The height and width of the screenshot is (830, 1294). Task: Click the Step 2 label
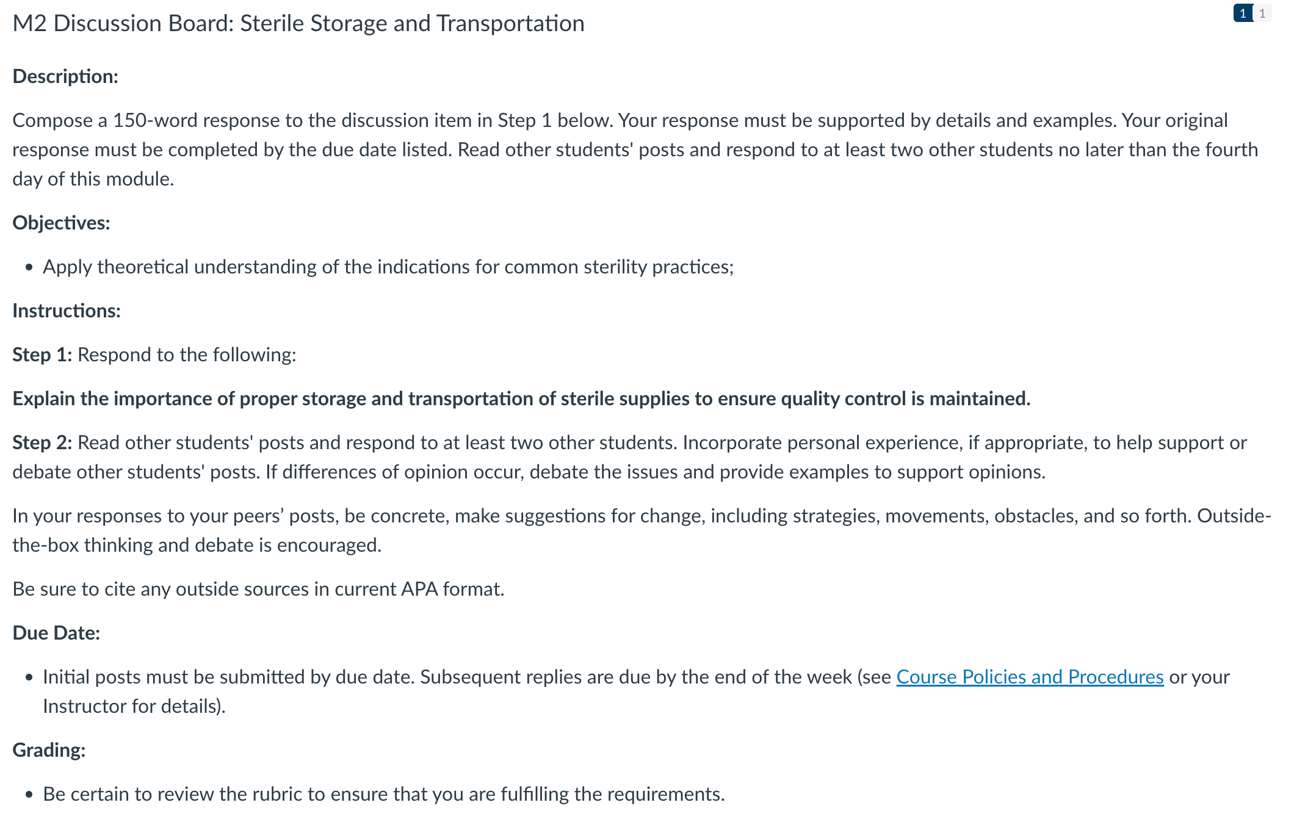coord(42,442)
